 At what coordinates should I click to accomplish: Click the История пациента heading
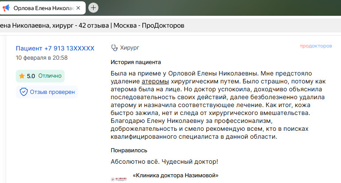136,62
